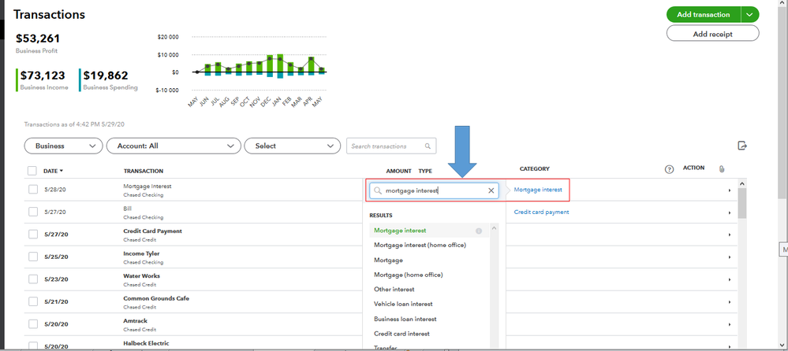
Task: Click the results list scroll up arrow
Action: (x=495, y=227)
